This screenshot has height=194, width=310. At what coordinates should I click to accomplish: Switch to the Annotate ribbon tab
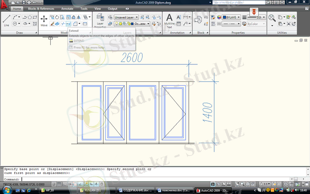pyautogui.click(x=67, y=9)
